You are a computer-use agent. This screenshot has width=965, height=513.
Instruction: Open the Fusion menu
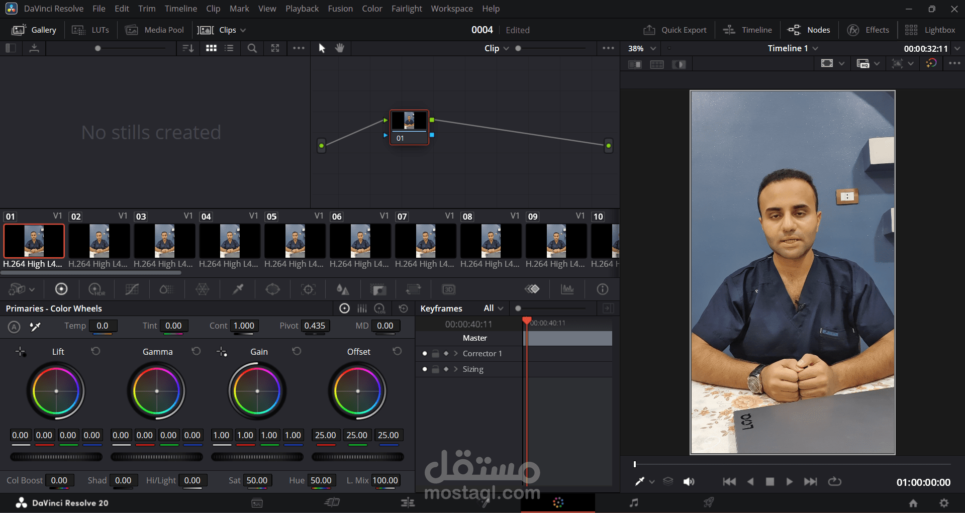pos(340,9)
